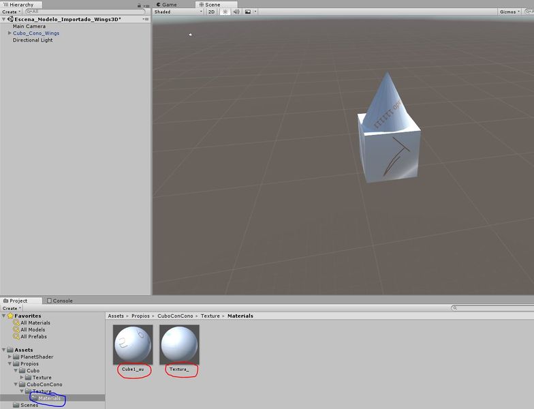Select the Textura_ material thumbnail
This screenshot has width=534, height=409.
[180, 345]
